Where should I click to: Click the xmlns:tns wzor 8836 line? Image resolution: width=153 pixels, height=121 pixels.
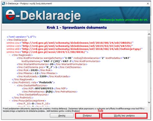coord(47,52)
